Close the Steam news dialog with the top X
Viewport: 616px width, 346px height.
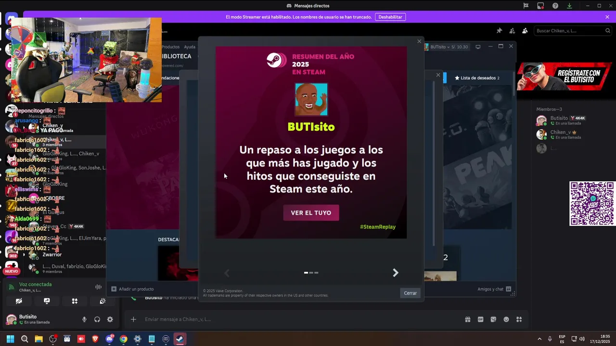[419, 41]
